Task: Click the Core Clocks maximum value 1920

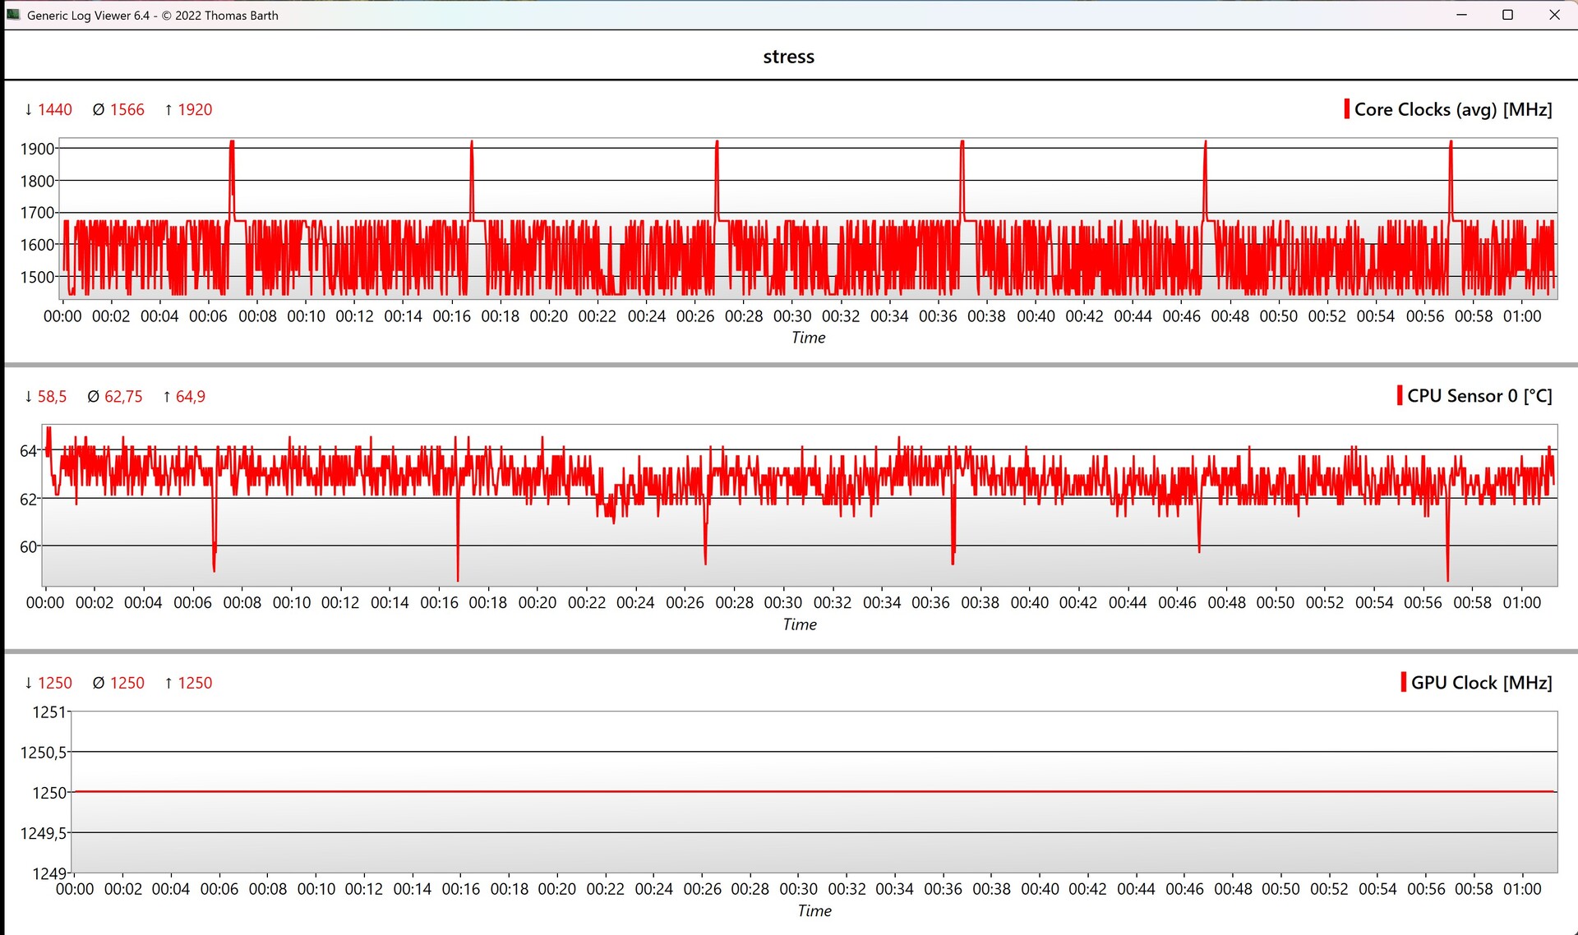Action: click(195, 109)
